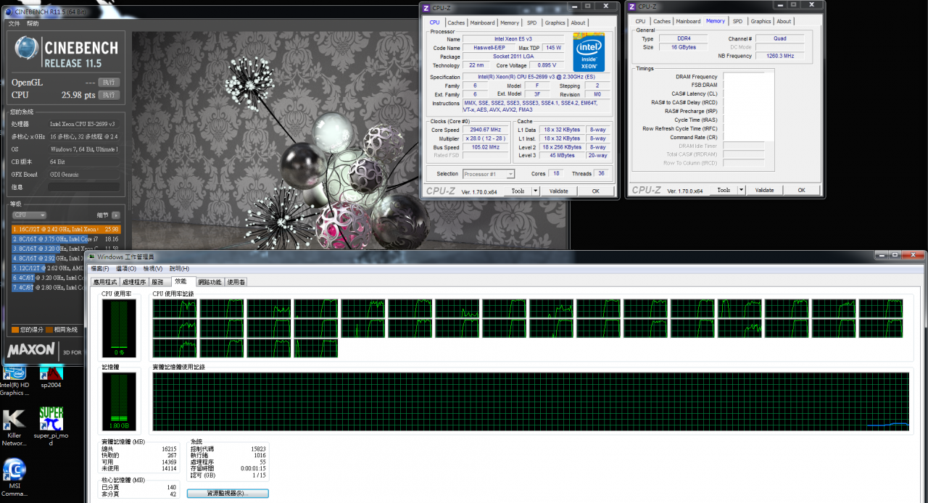Expand Tools dropdown arrow in right CPU-Z
Image resolution: width=928 pixels, height=503 pixels.
(x=742, y=190)
